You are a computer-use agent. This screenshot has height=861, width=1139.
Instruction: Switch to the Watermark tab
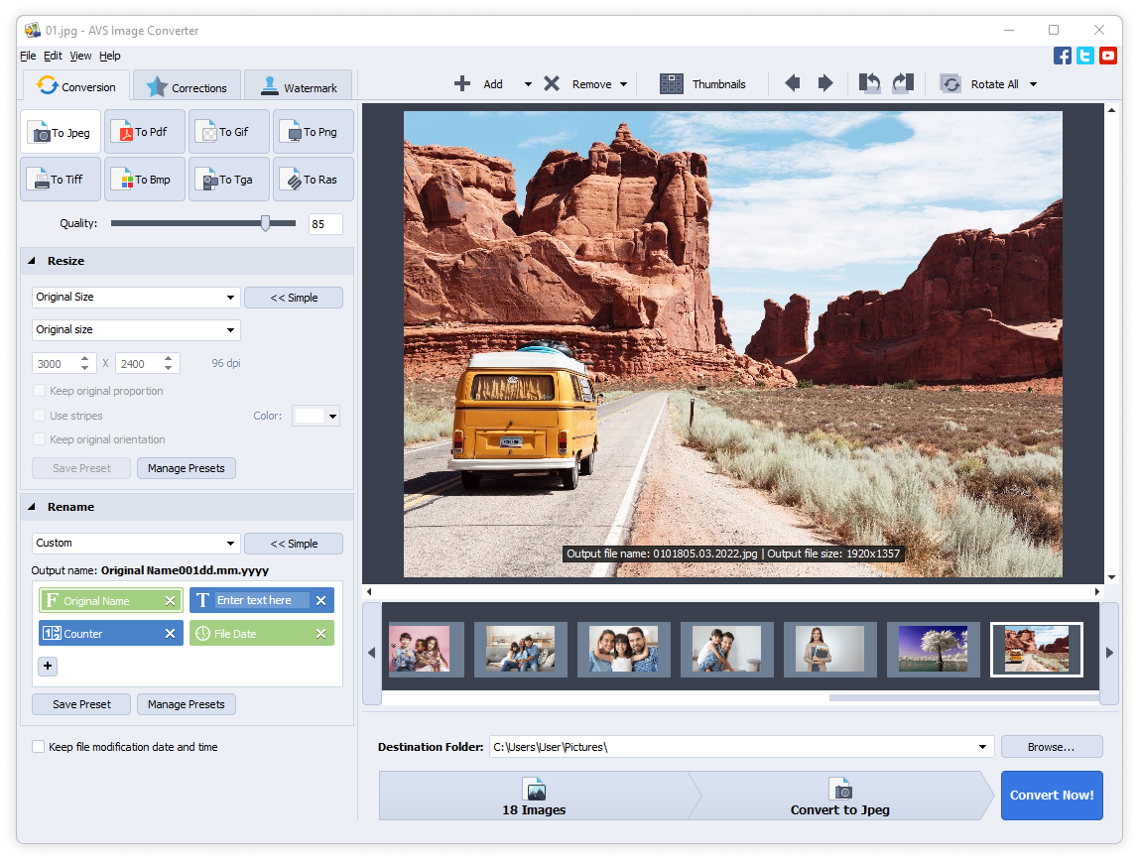(299, 87)
